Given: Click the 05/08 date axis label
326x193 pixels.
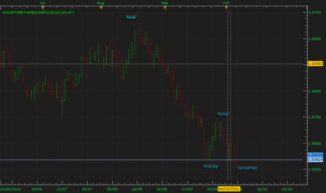Looking at the screenshot, I should [112, 189].
